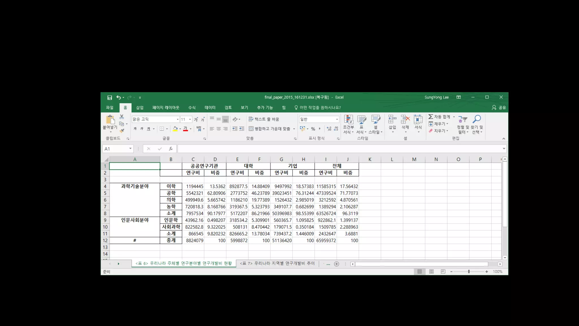Open the 수식 (Formulas) ribbon tab

[192, 108]
